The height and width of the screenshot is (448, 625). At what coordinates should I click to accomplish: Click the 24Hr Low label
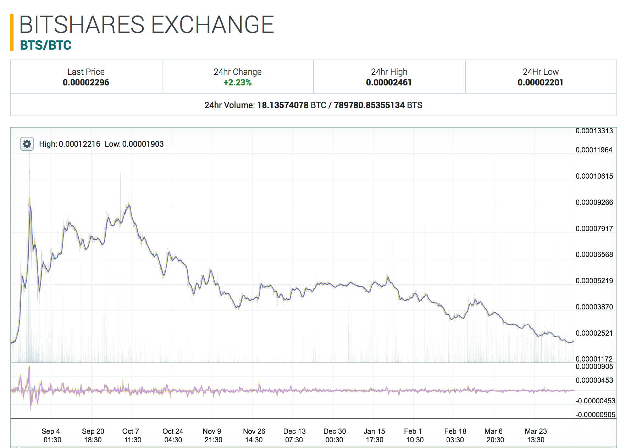click(x=541, y=72)
